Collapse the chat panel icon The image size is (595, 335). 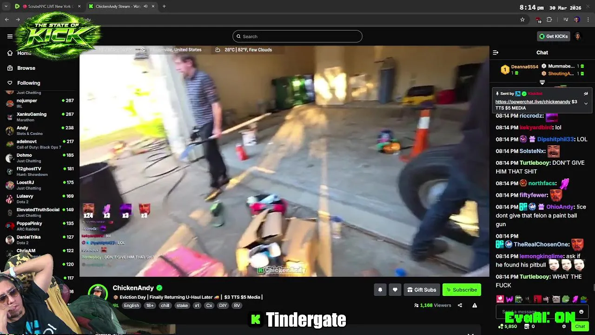pyautogui.click(x=496, y=53)
